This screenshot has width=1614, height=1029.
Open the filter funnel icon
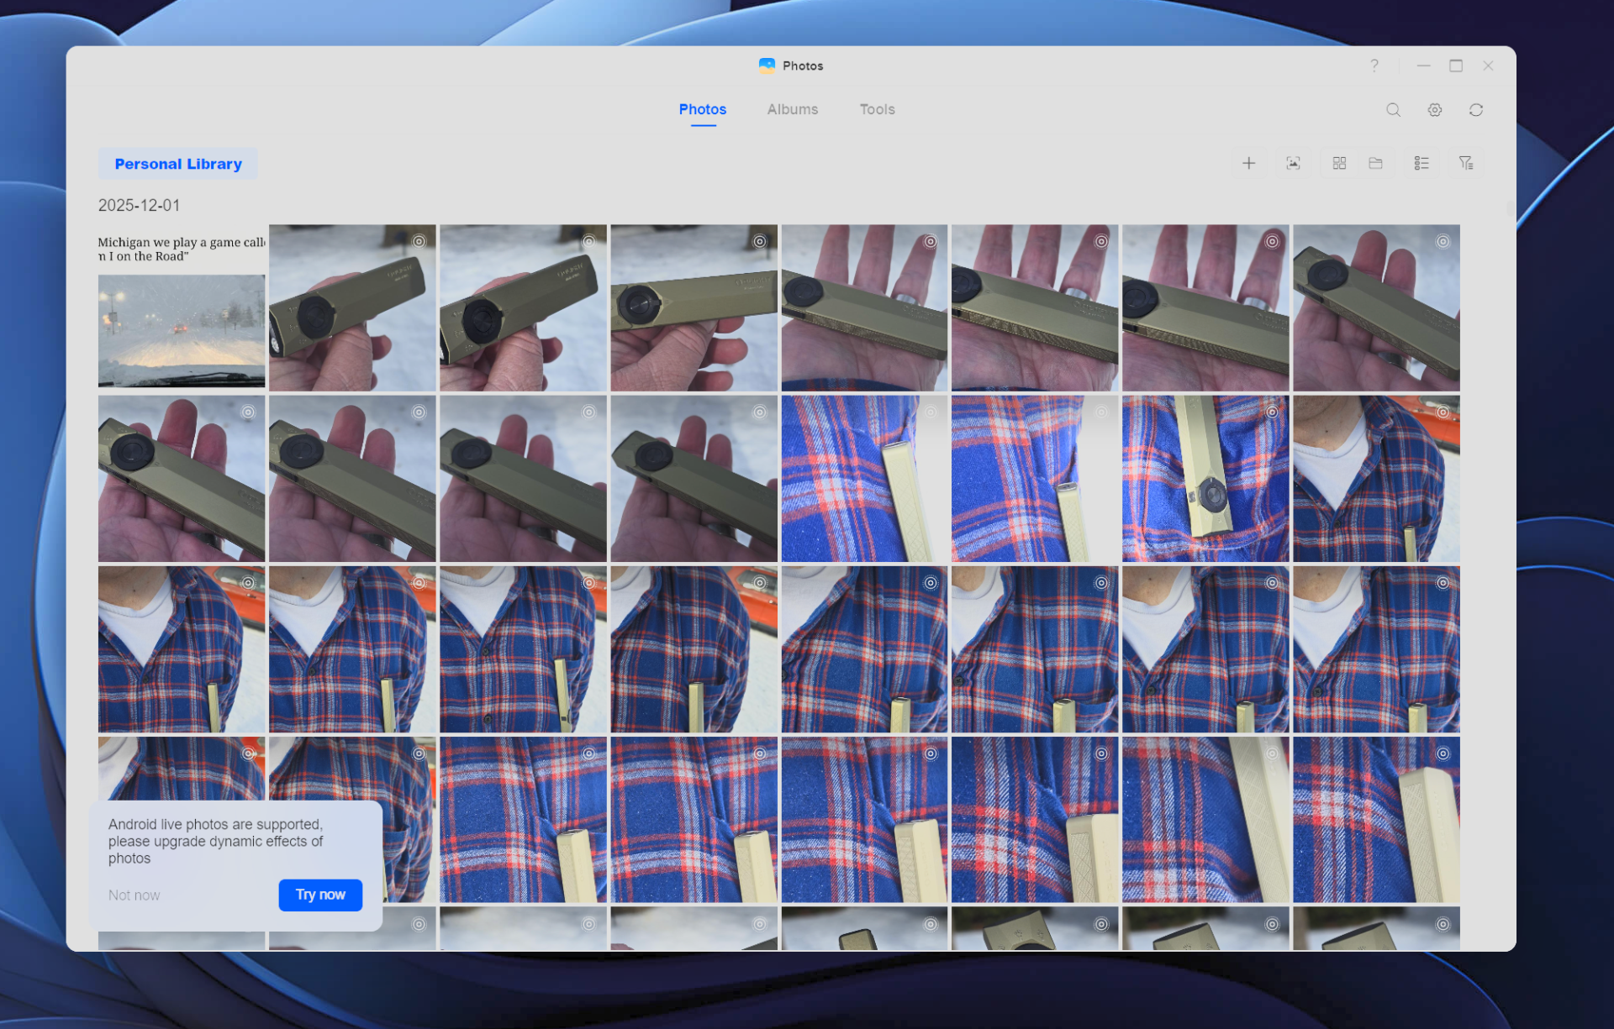[1466, 163]
